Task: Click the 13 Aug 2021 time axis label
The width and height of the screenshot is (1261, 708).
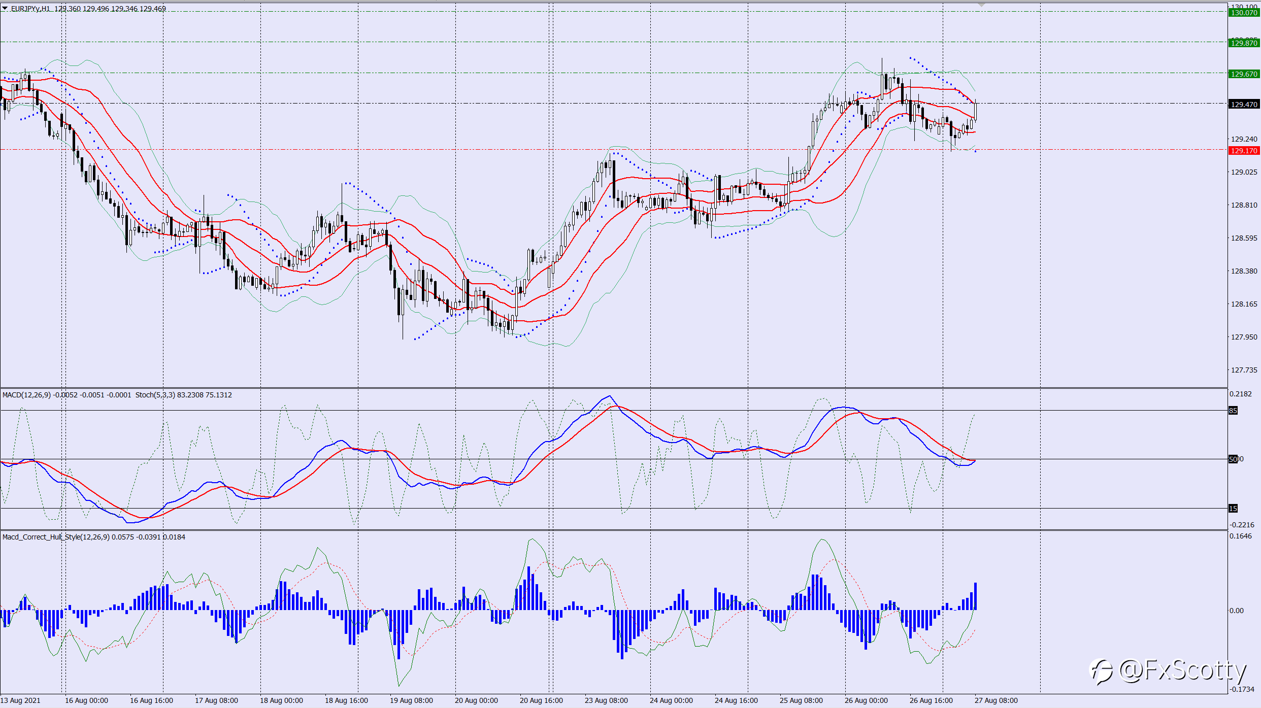Action: [x=20, y=700]
